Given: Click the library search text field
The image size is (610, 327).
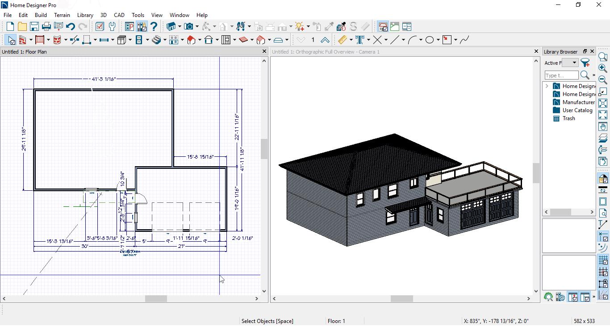Looking at the screenshot, I should point(561,75).
